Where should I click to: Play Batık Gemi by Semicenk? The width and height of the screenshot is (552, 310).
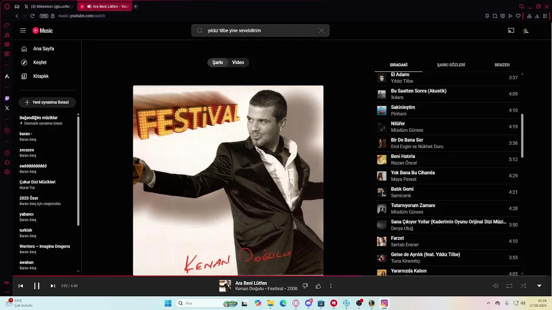[x=447, y=192]
